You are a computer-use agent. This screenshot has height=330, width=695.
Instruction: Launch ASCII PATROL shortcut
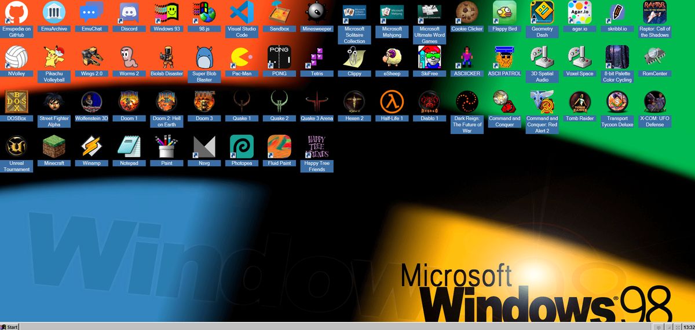tap(504, 57)
